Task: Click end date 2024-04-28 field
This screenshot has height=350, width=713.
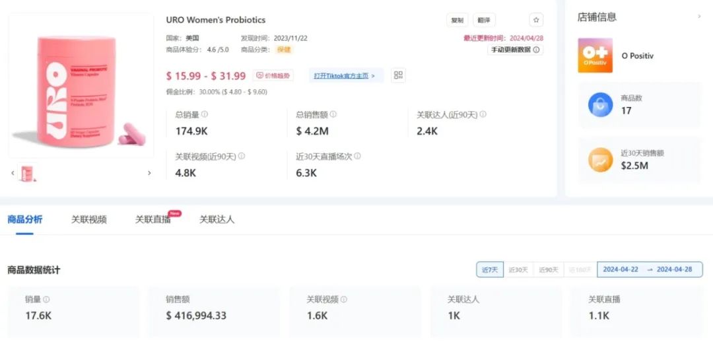Action: click(x=674, y=269)
